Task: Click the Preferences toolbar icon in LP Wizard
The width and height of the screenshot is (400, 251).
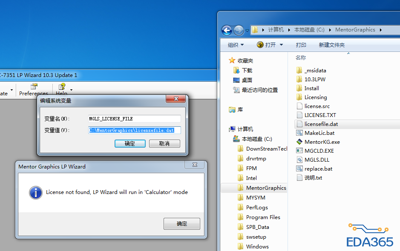Action: coord(34,87)
